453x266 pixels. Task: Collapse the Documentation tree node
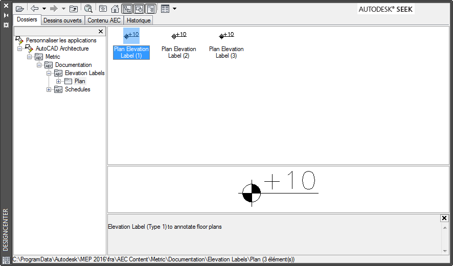39,65
